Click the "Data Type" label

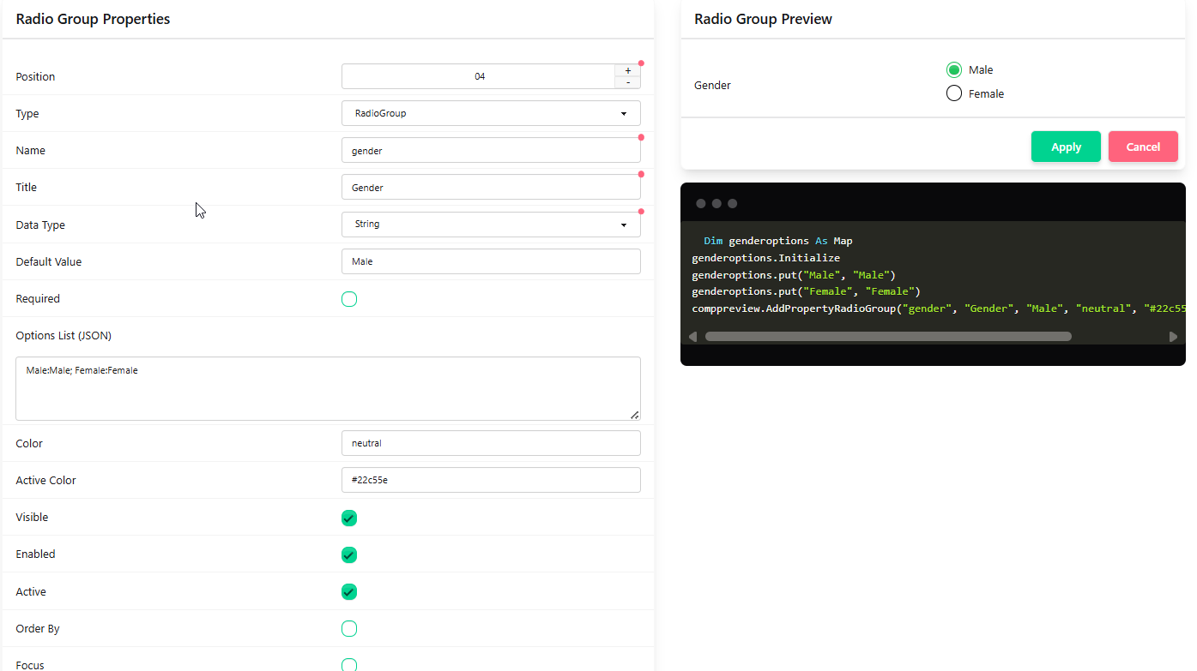click(x=40, y=225)
